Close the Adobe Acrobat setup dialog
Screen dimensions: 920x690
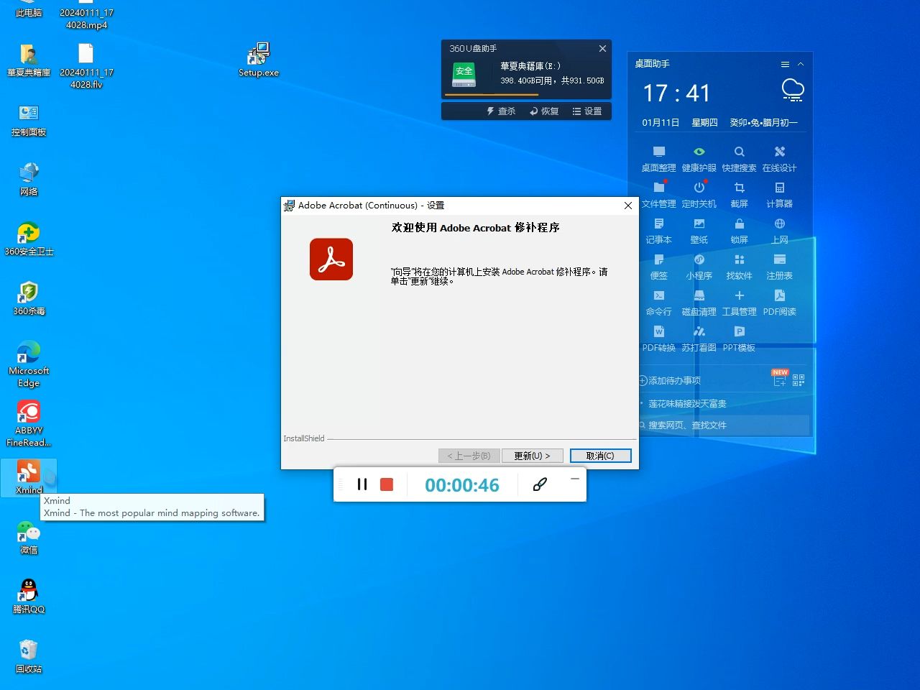point(627,206)
